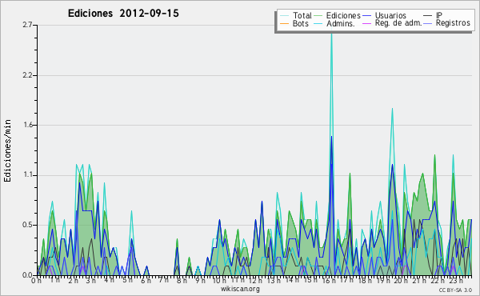
Task: Click the dark line swatch beside IP
Action: pos(428,16)
